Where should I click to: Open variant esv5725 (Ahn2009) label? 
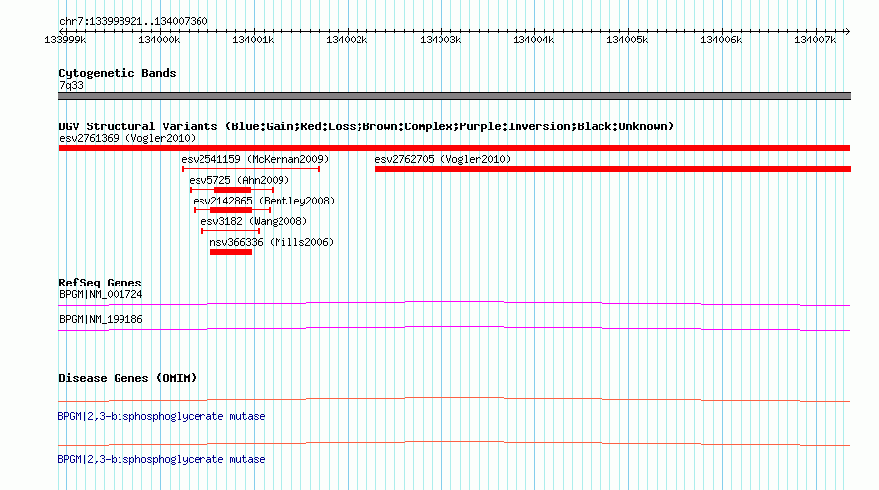point(239,180)
